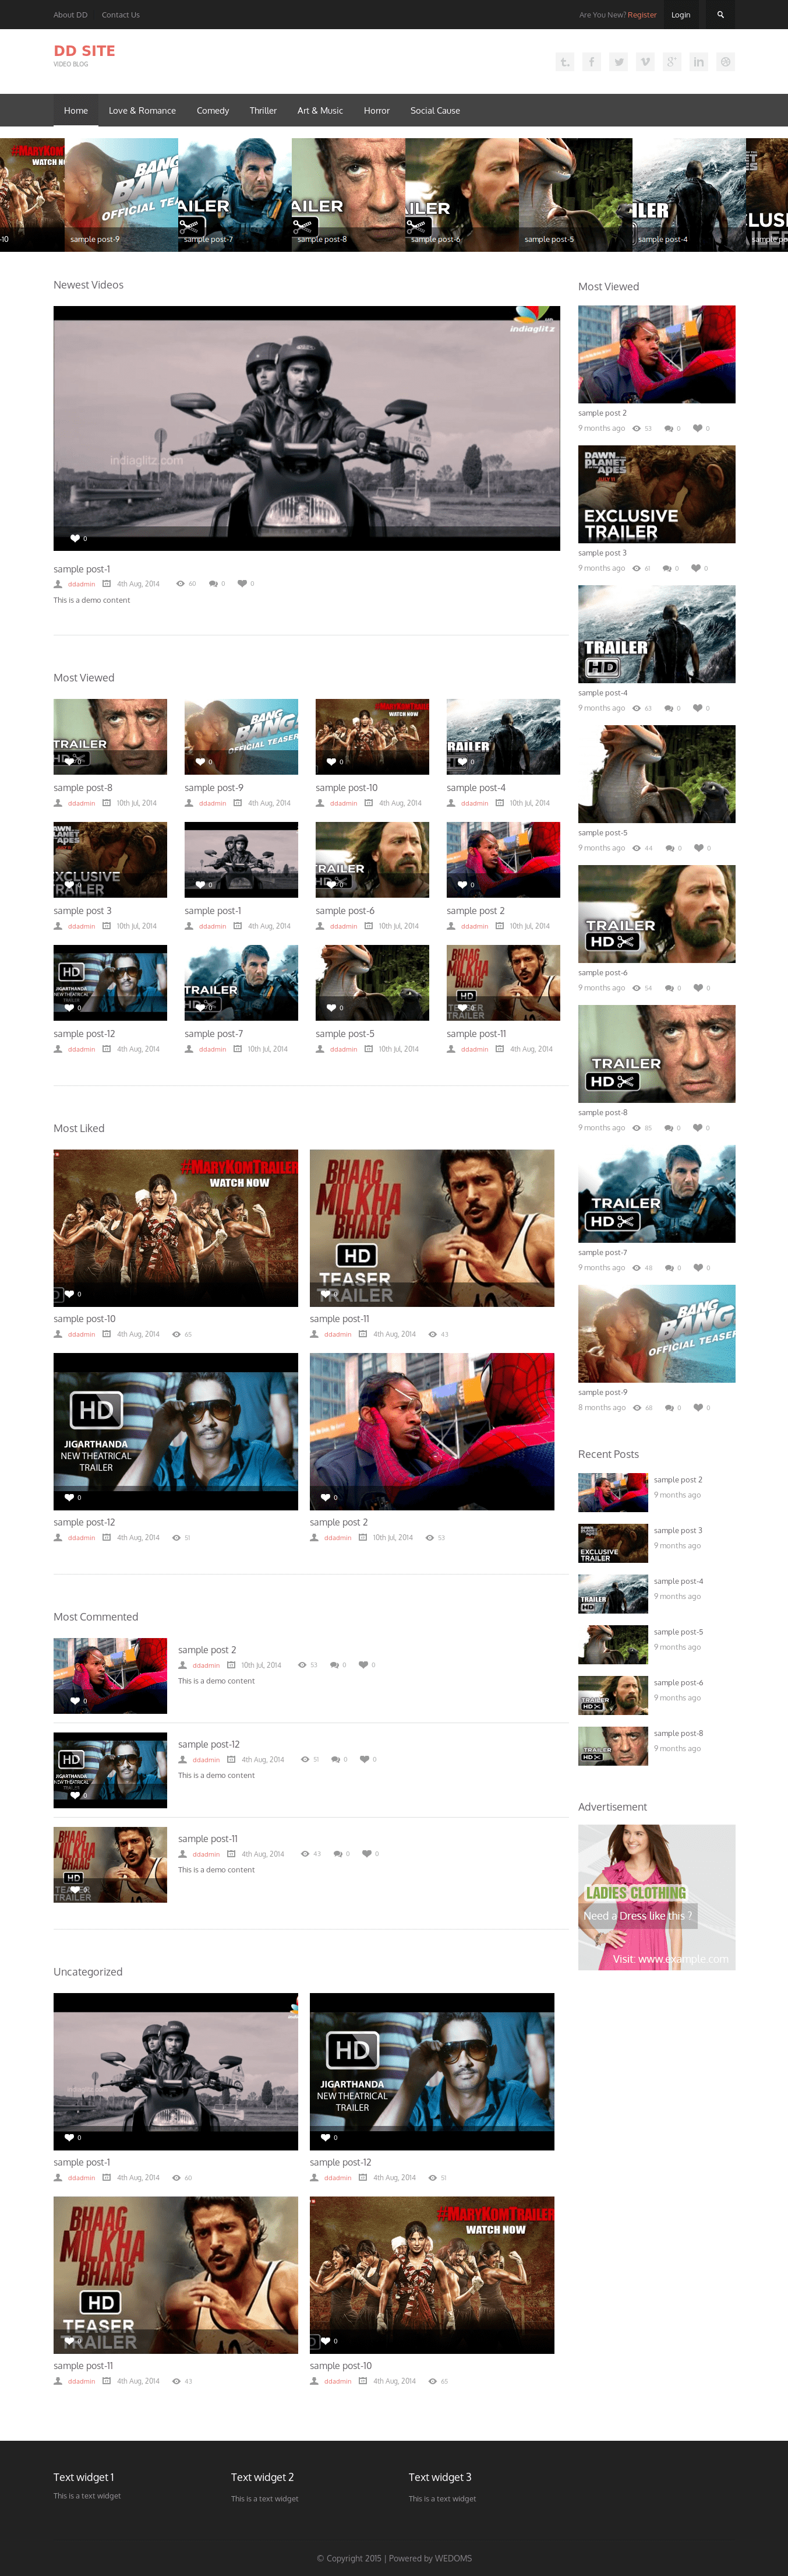788x2576 pixels.
Task: Open the Vimeo social icon in header
Action: pos(645,62)
